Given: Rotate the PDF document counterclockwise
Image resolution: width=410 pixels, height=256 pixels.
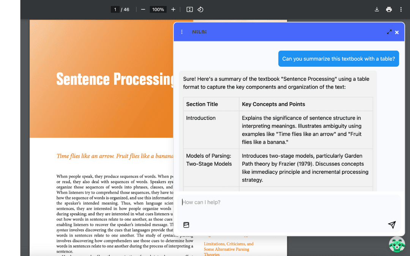Looking at the screenshot, I should pos(200,9).
